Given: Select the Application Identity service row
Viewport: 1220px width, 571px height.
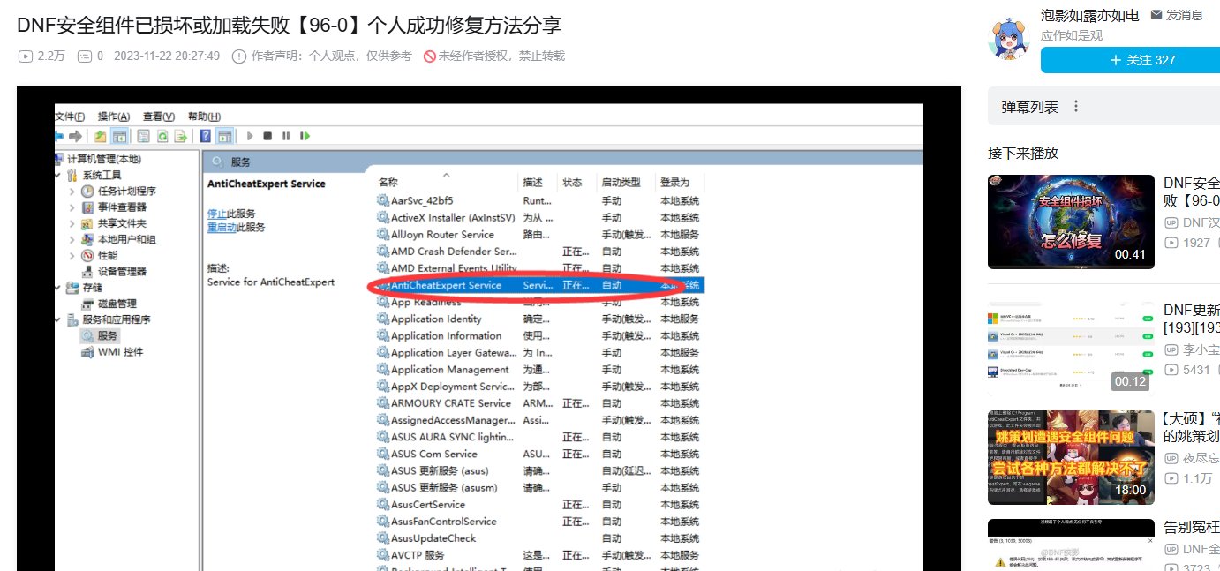Looking at the screenshot, I should (540, 319).
